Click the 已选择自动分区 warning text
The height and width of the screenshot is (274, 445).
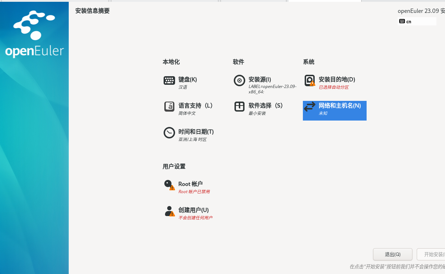point(334,87)
